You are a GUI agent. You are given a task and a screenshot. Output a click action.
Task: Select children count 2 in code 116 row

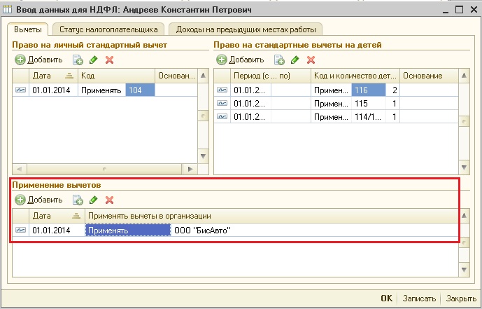click(392, 90)
